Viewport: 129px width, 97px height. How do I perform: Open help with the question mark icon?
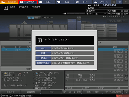[x=126, y=2]
